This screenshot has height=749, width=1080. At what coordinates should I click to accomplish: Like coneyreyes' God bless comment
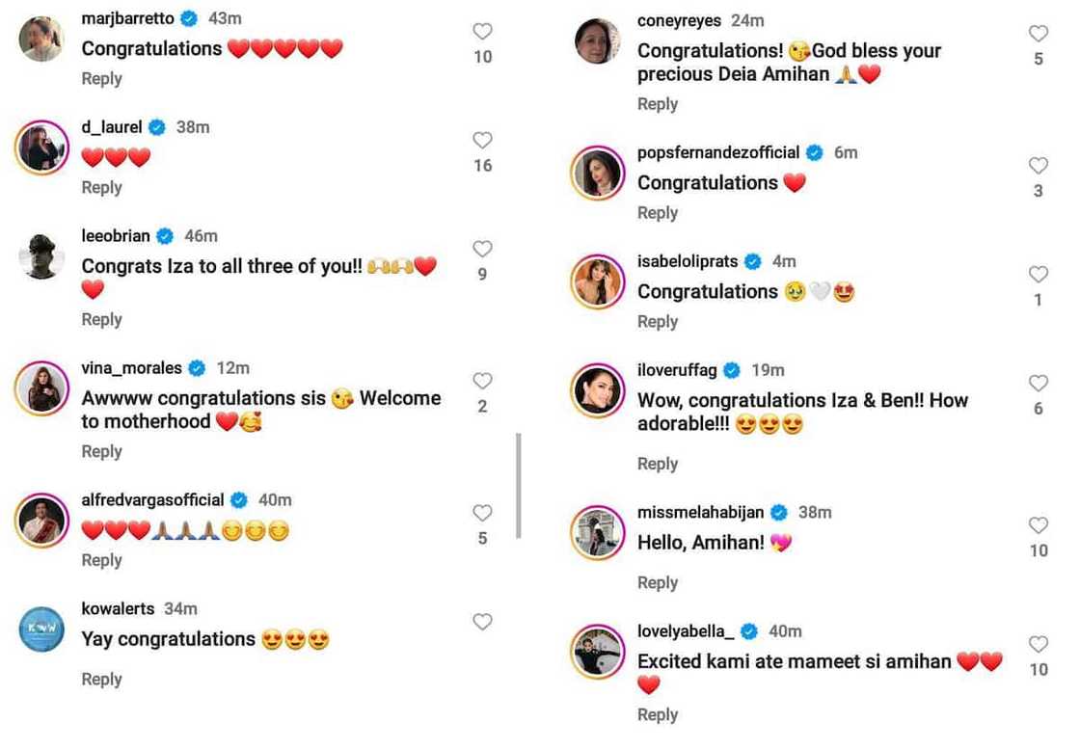pyautogui.click(x=1038, y=35)
